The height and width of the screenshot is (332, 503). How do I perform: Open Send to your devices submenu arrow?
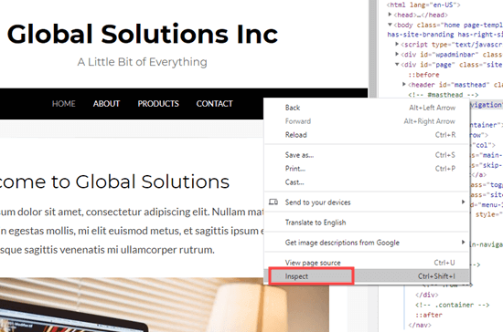tap(463, 202)
